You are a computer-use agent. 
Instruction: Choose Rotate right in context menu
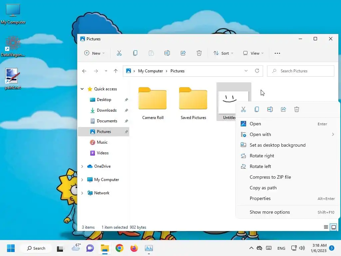288,156
